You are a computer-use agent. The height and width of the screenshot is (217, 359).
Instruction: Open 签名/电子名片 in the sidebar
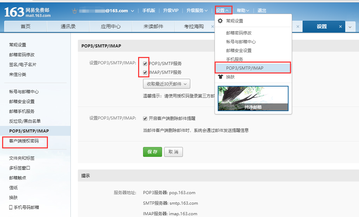pos(23,64)
